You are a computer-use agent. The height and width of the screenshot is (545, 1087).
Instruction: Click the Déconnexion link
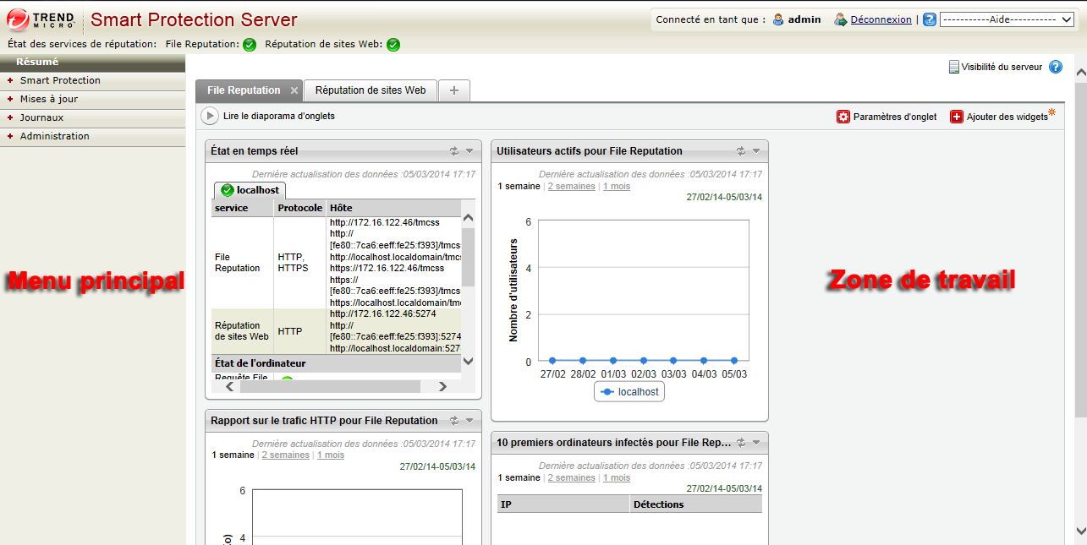(881, 19)
